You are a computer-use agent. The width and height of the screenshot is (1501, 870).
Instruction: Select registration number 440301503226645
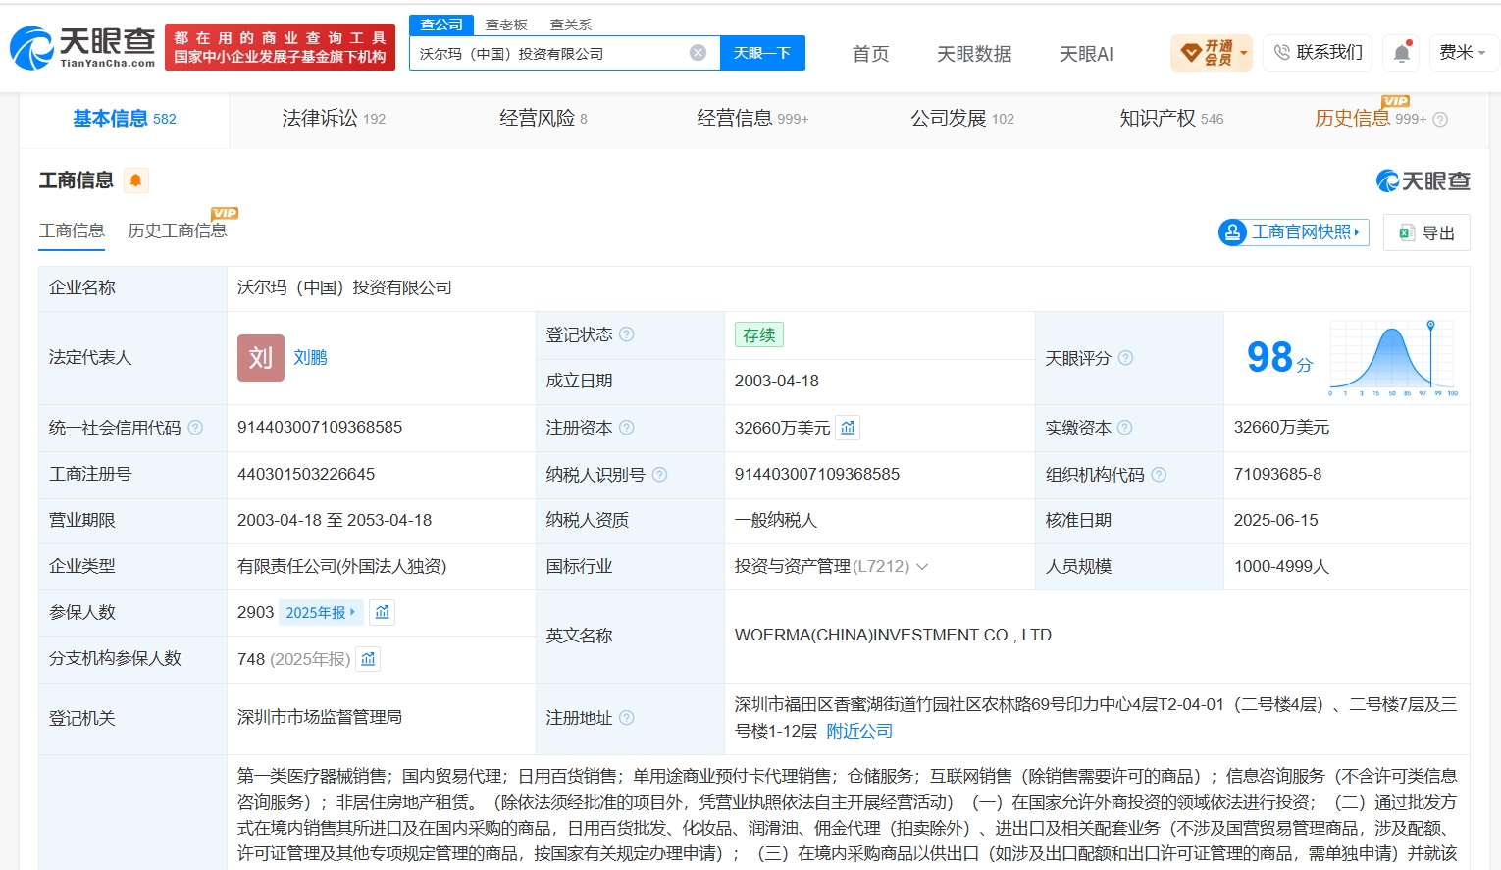[306, 475]
